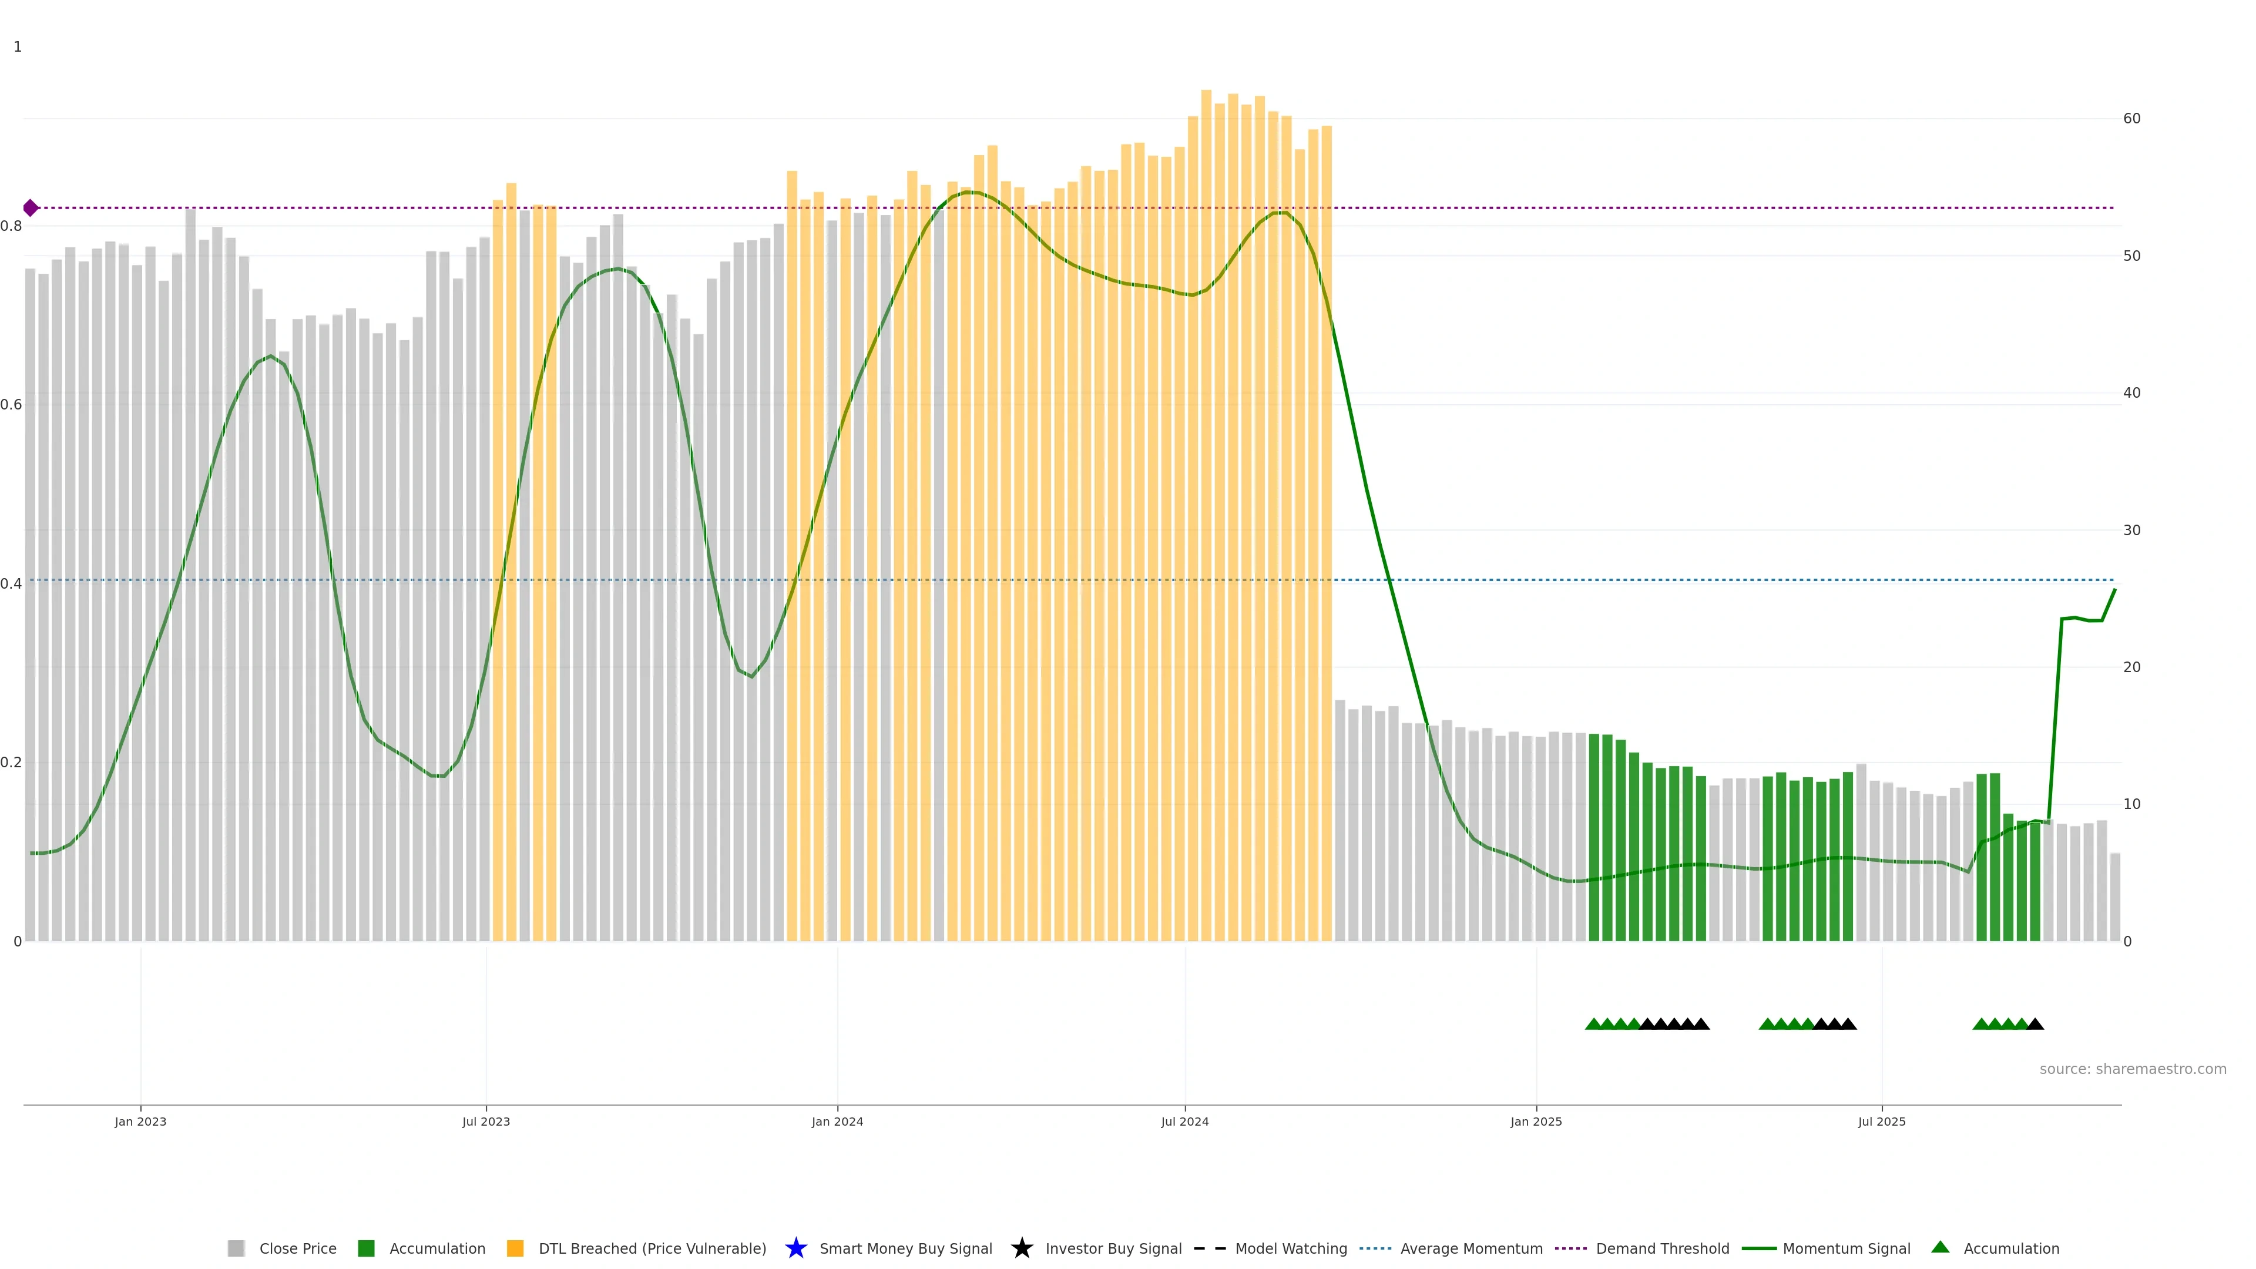Toggle Momentum Signal series label in legend
This screenshot has height=1269, width=2256.
1846,1248
